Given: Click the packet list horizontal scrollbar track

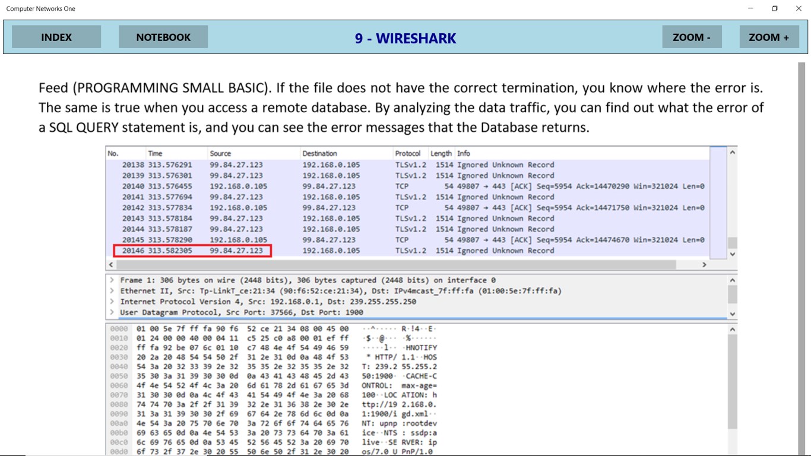Looking at the screenshot, I should 396,265.
